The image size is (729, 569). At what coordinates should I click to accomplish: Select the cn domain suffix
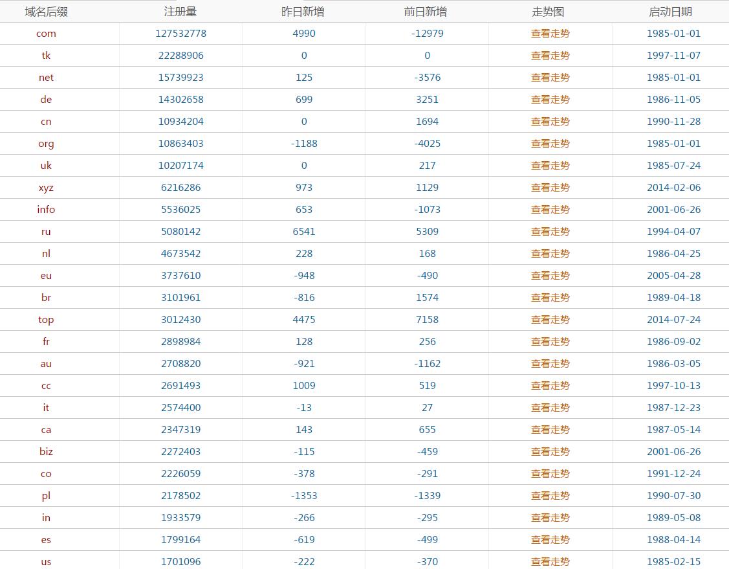[46, 122]
